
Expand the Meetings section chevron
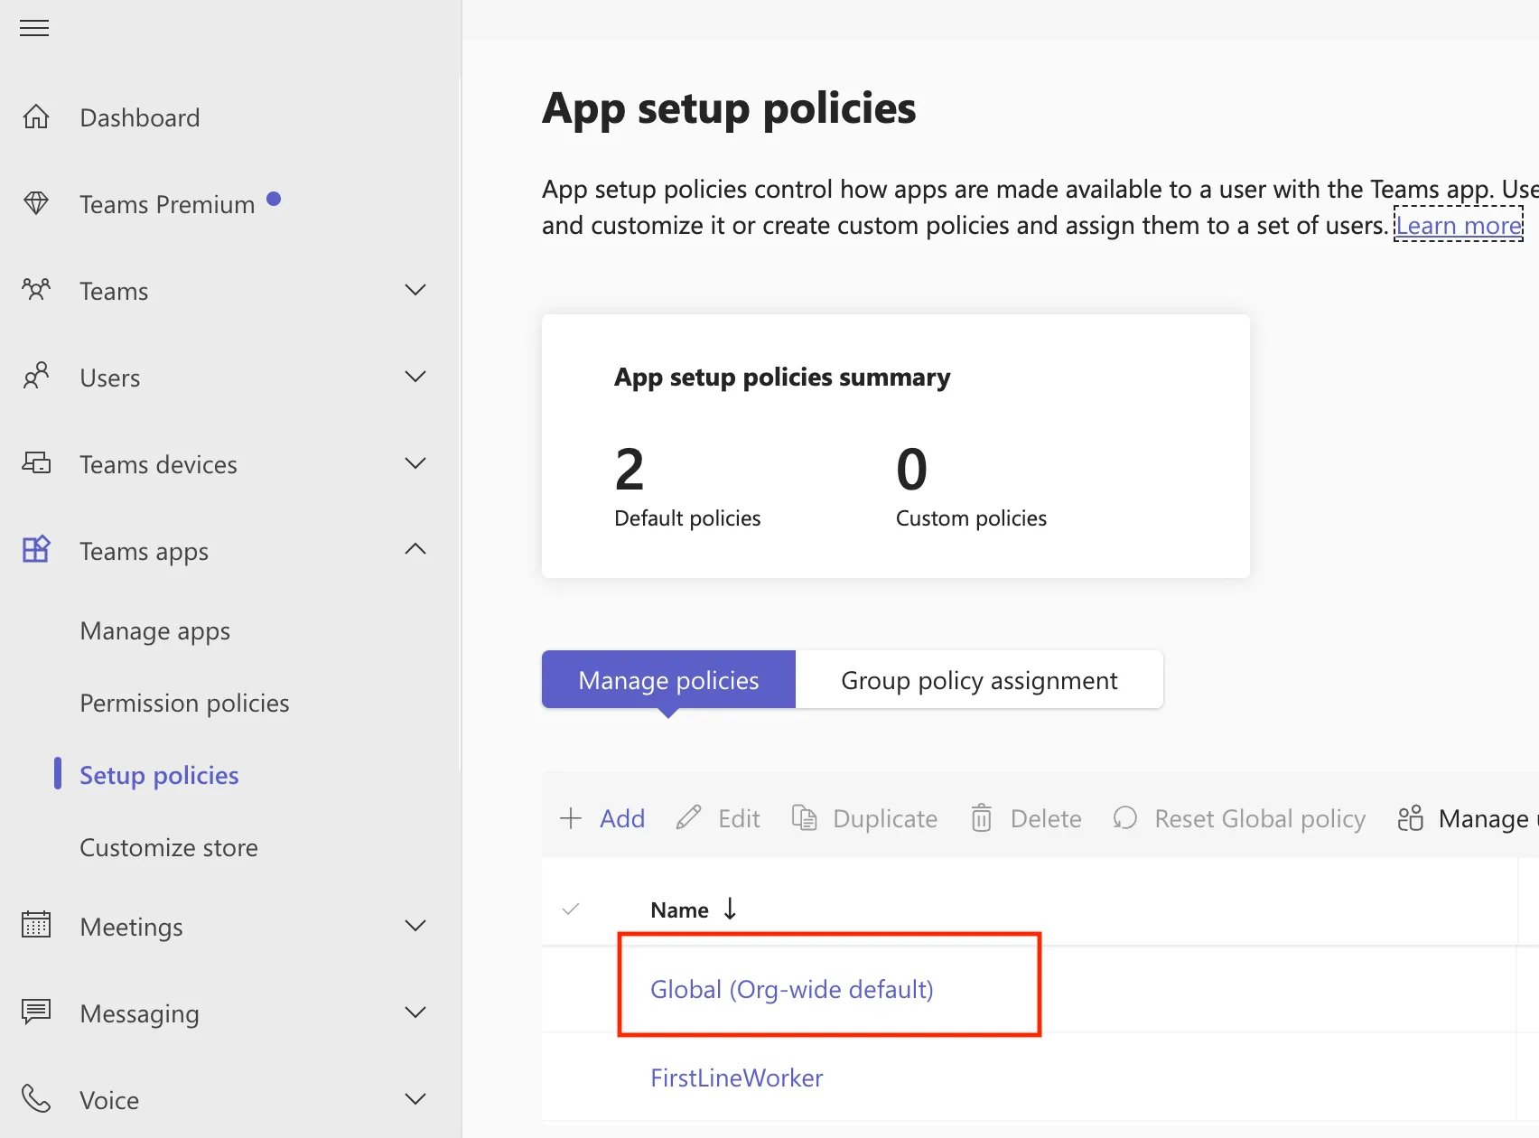[x=415, y=926]
